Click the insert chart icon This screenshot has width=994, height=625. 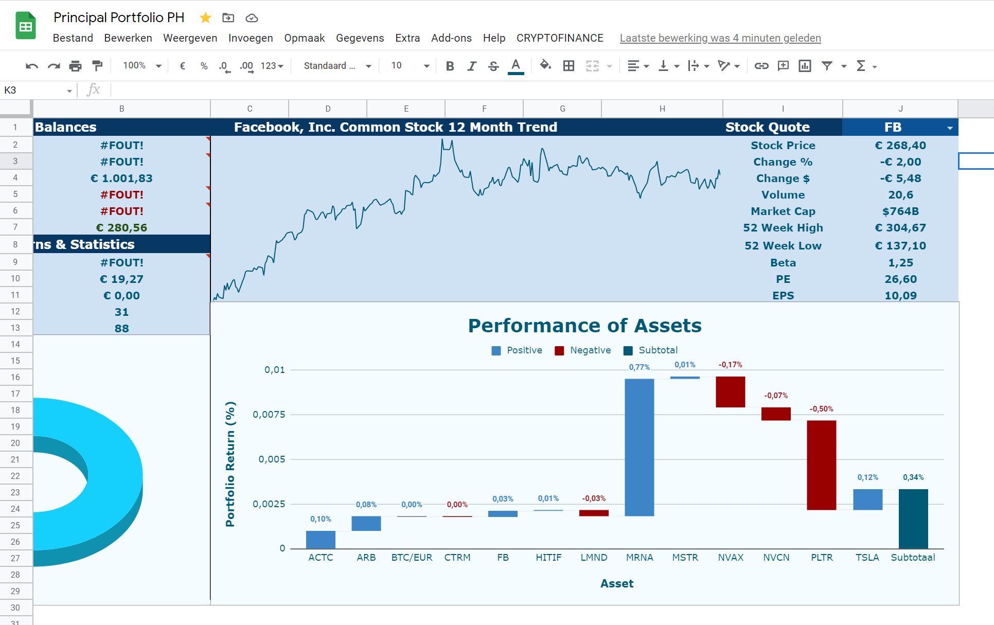click(805, 66)
